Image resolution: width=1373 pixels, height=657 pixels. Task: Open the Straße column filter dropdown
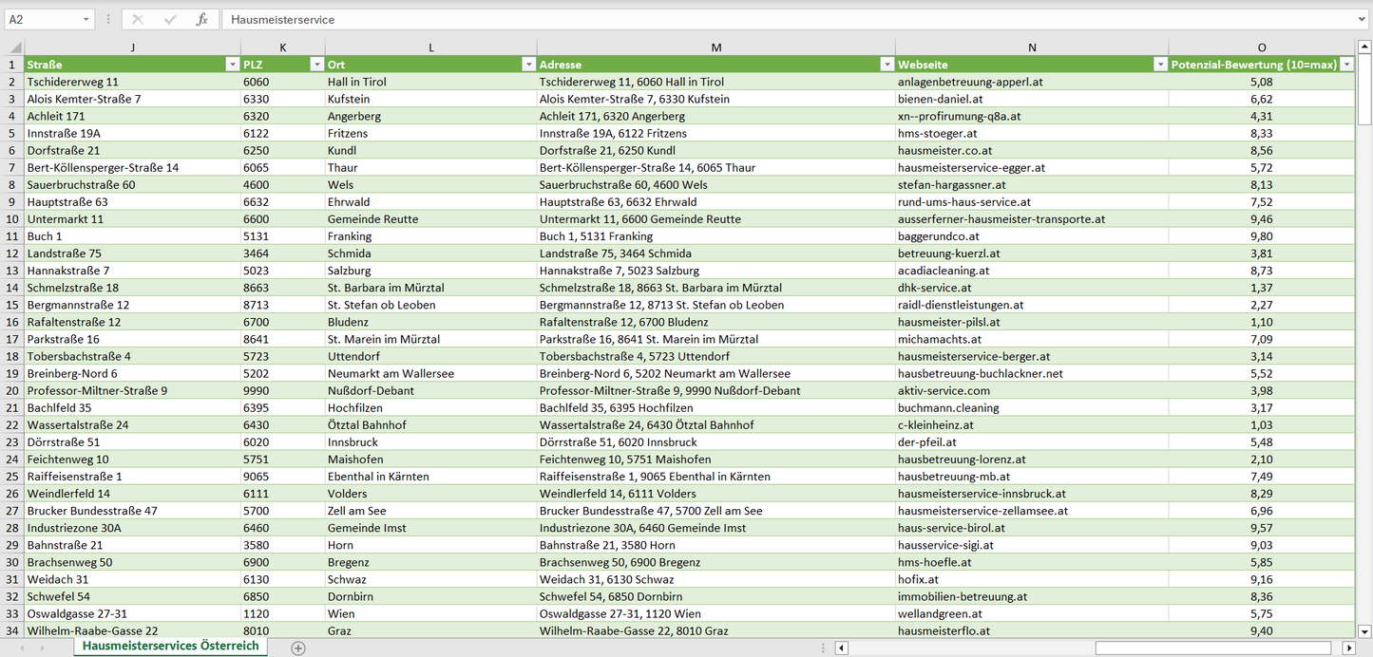pos(232,65)
